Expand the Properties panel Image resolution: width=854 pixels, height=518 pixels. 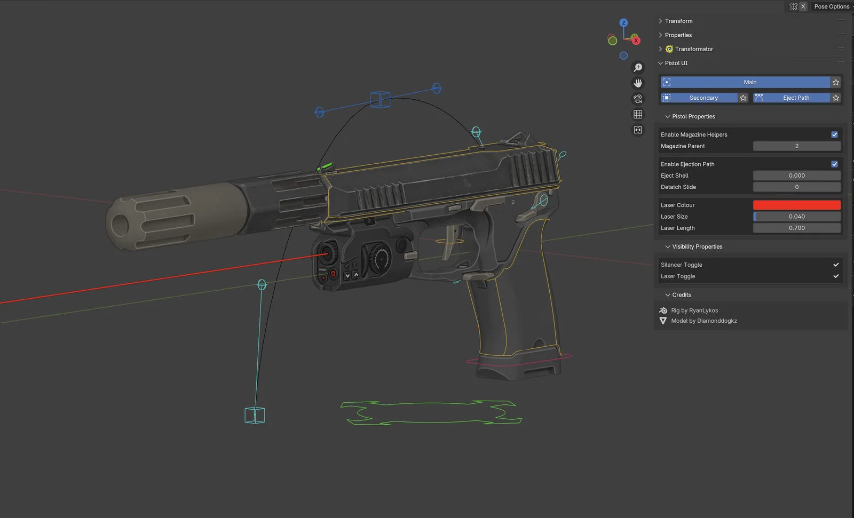[660, 35]
